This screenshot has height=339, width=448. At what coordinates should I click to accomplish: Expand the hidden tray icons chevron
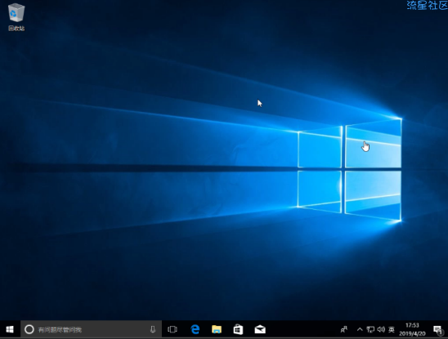pyautogui.click(x=360, y=329)
